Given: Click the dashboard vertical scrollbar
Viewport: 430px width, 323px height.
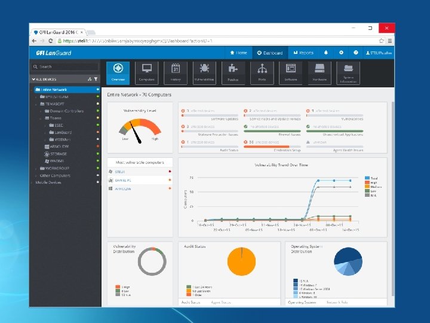Looking at the screenshot, I should 393,198.
